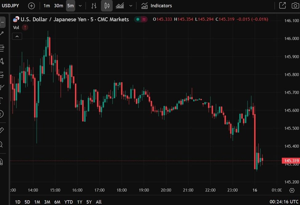Click the Vol indicator warning icon
Viewport: 300px width, 205px height.
tap(25, 27)
